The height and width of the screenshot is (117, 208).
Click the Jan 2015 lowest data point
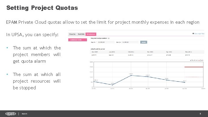point(112,85)
